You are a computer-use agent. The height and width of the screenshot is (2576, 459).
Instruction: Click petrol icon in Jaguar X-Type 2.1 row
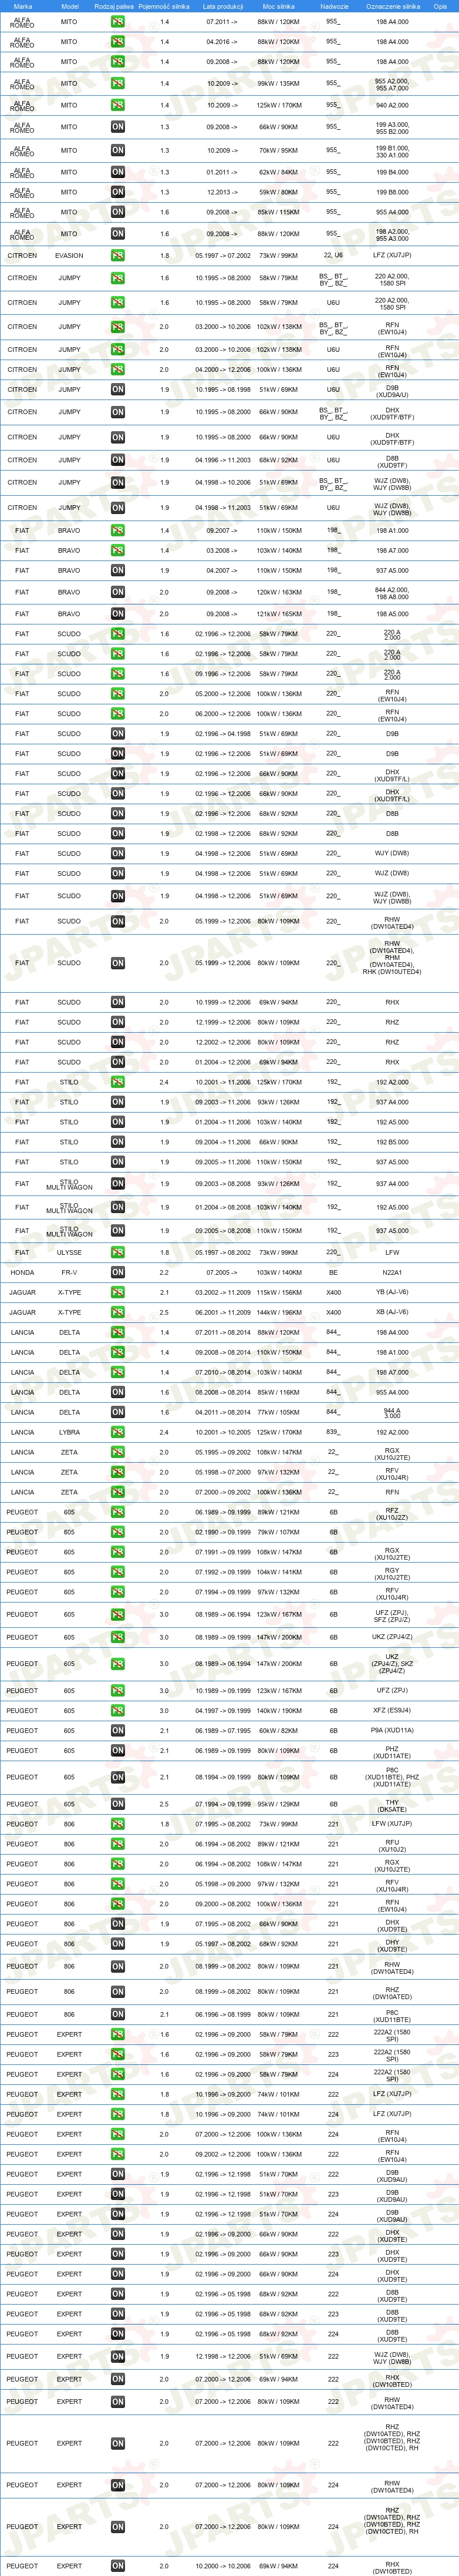point(117,1293)
